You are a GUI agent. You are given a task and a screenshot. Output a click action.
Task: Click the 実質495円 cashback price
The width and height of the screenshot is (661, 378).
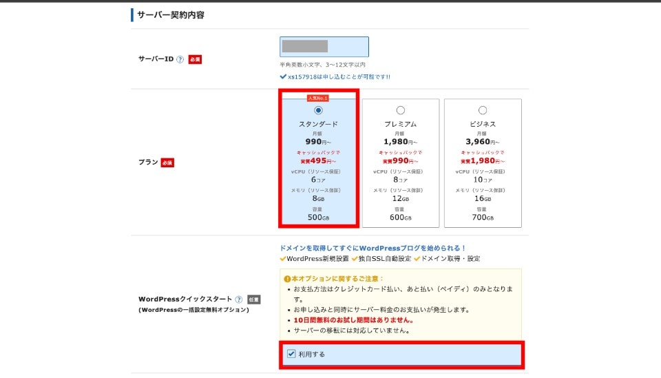coord(318,161)
